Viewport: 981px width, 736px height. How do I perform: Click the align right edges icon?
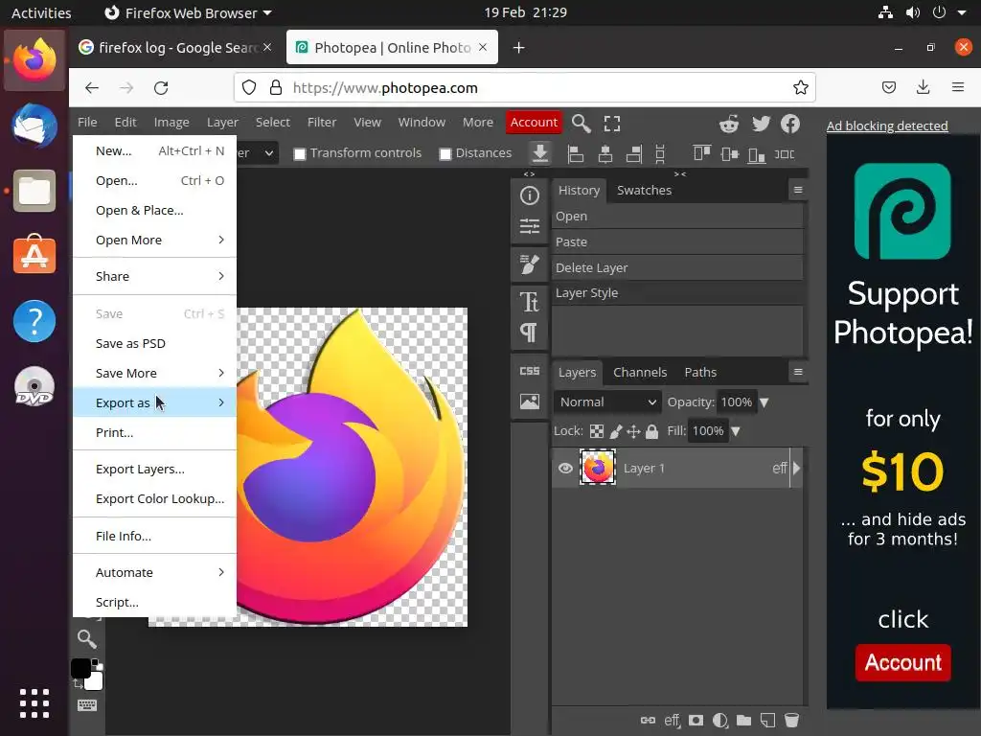coord(634,154)
